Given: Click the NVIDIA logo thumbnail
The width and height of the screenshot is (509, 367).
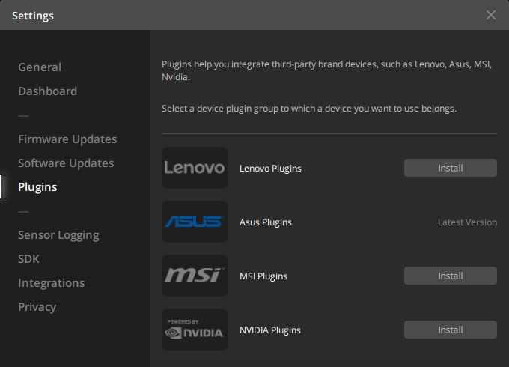Looking at the screenshot, I should (x=195, y=330).
